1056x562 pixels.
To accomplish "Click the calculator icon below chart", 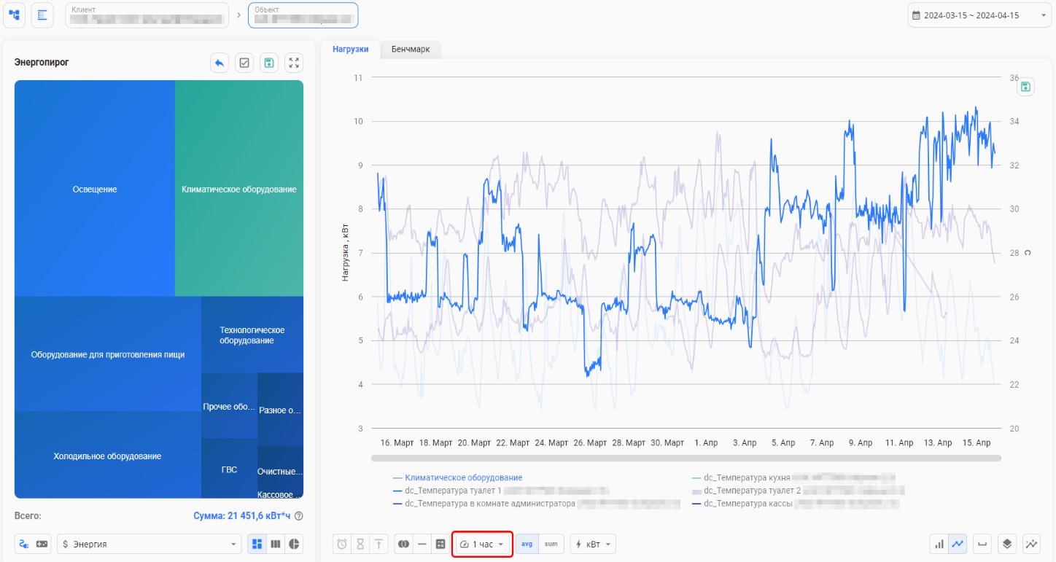I will coord(440,544).
